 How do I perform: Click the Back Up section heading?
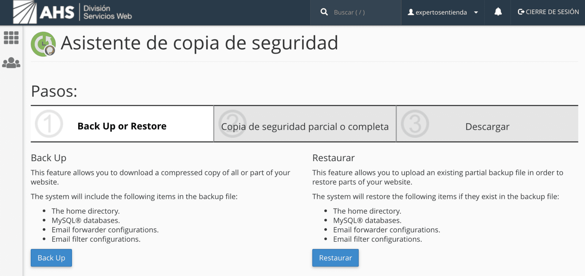click(x=49, y=158)
